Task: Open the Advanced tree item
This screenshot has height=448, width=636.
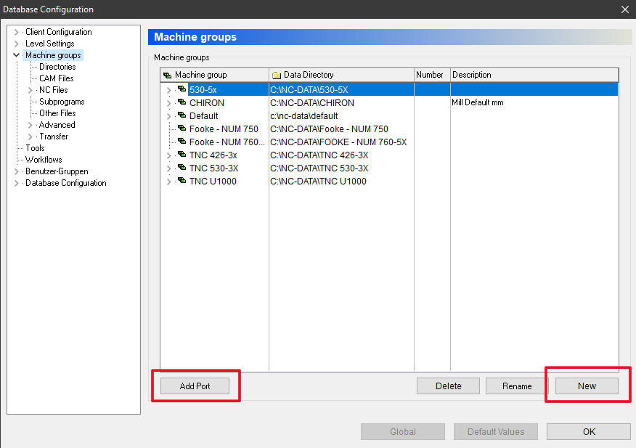Action: click(57, 125)
